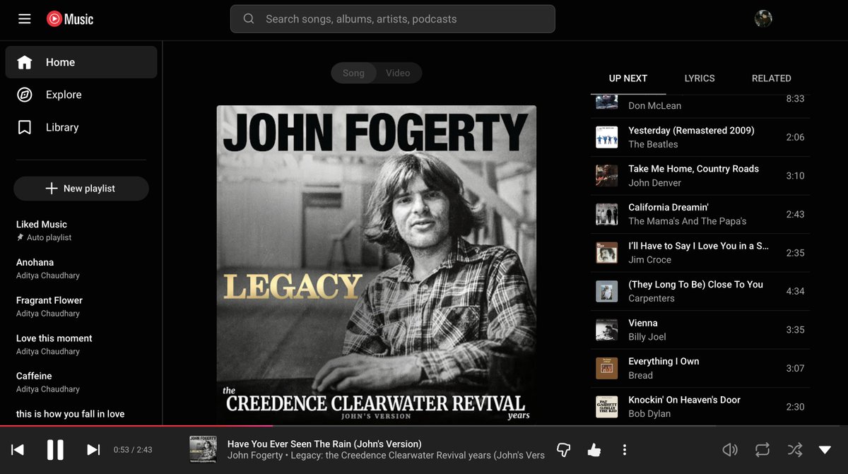Image resolution: width=848 pixels, height=474 pixels.
Task: Play Vienna by Billy Joel
Action: (x=700, y=330)
